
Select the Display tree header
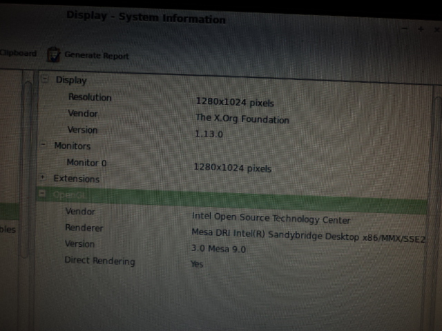tap(71, 80)
